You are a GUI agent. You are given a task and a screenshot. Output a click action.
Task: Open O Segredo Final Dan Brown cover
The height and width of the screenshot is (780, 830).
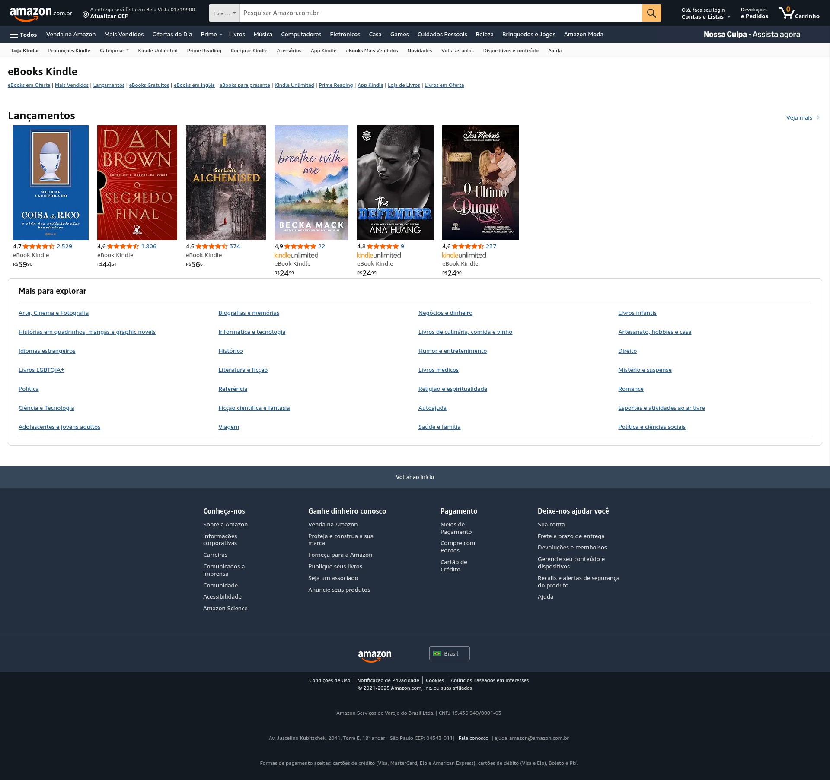[137, 183]
